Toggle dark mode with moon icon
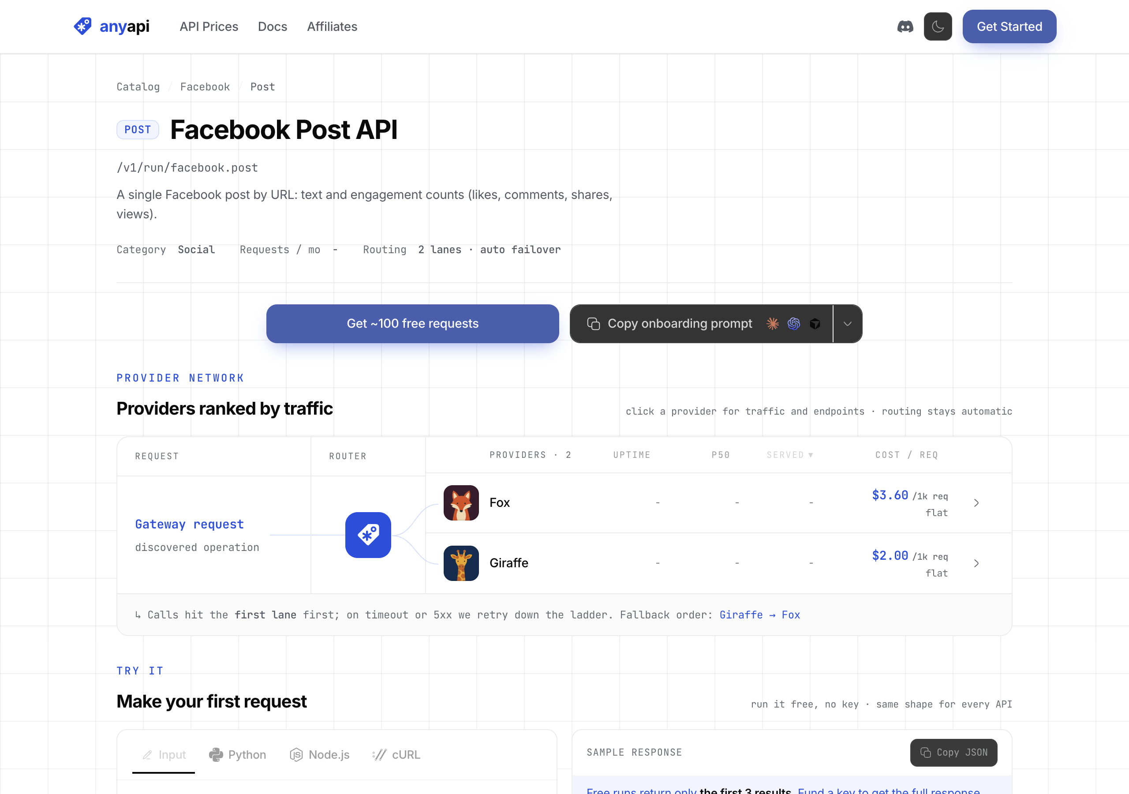The width and height of the screenshot is (1129, 794). coord(938,26)
